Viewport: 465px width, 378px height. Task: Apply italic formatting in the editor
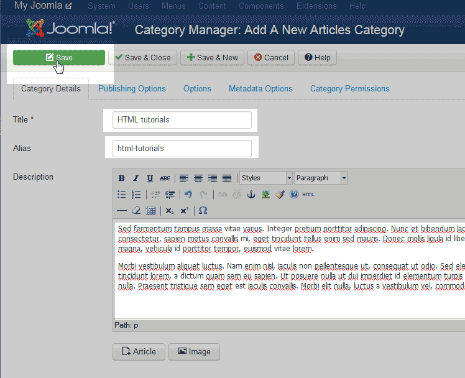pos(136,178)
